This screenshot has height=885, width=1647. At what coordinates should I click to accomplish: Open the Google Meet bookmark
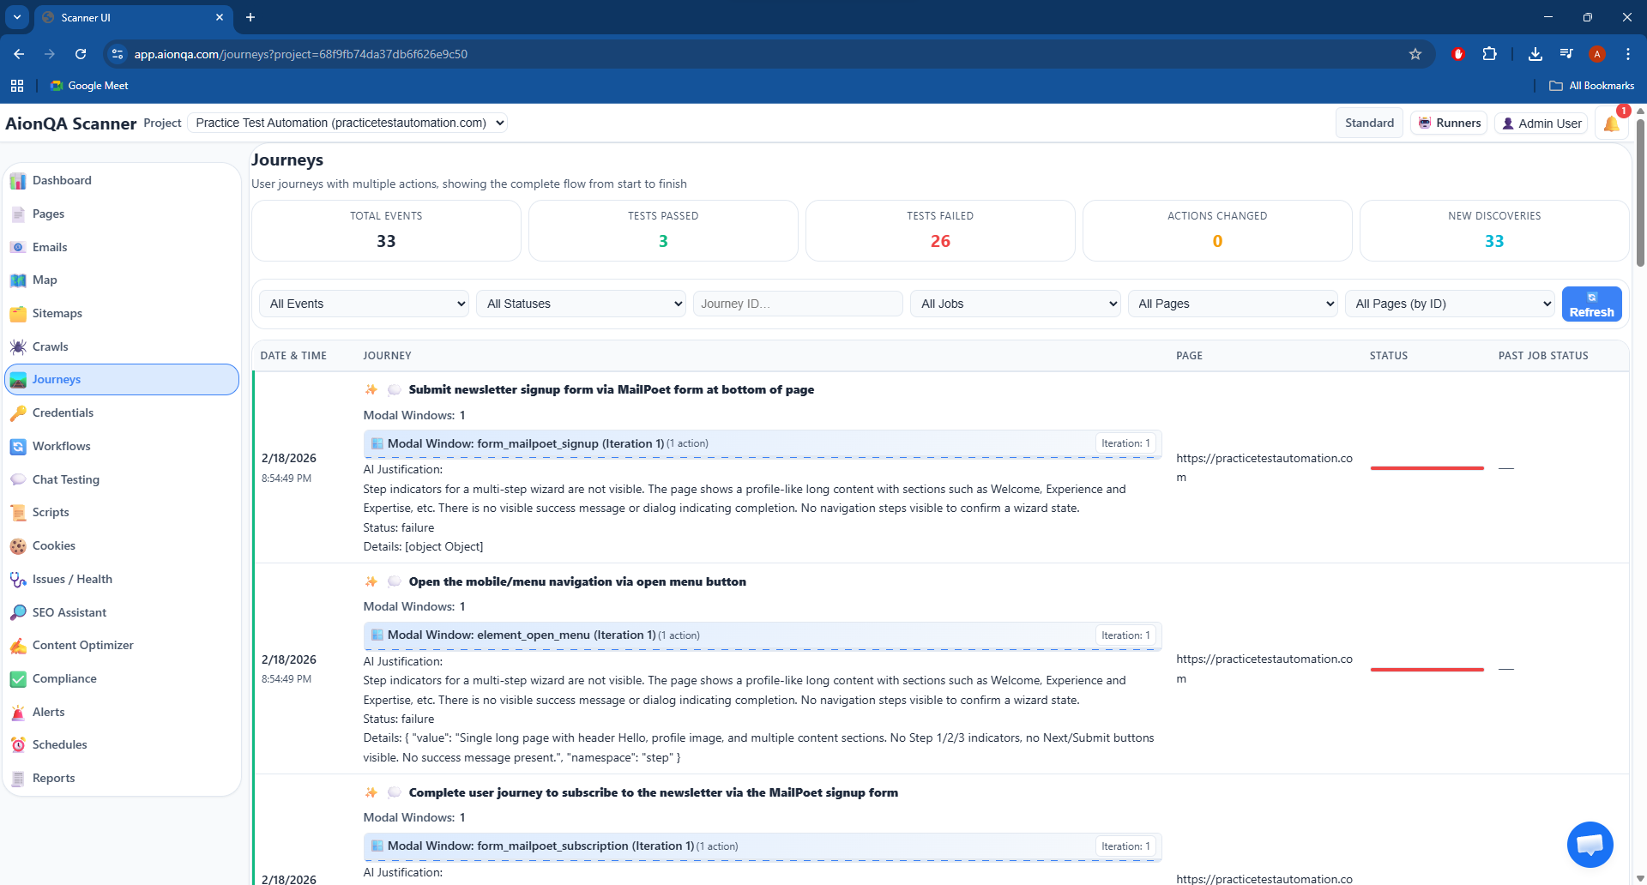(x=89, y=86)
